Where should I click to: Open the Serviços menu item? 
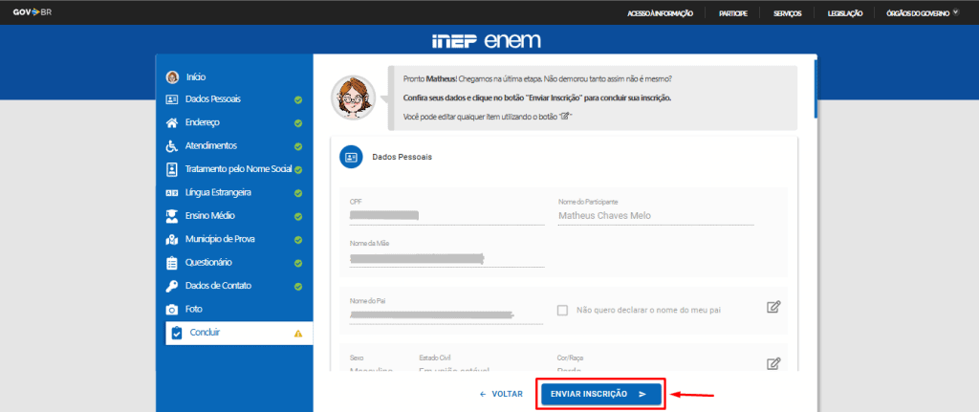[x=788, y=13]
